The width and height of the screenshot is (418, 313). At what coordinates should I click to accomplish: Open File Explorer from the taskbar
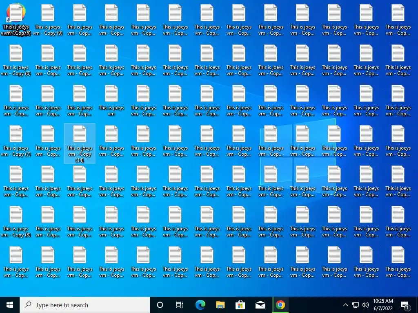(220, 305)
